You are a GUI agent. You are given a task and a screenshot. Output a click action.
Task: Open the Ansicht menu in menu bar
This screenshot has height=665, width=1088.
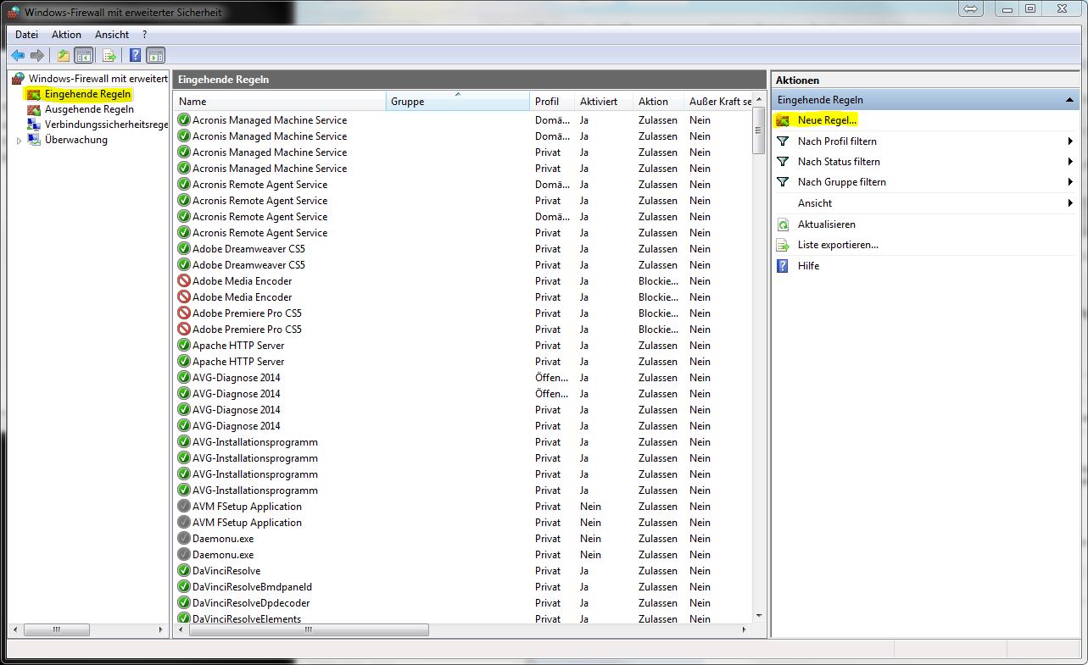[x=112, y=35]
